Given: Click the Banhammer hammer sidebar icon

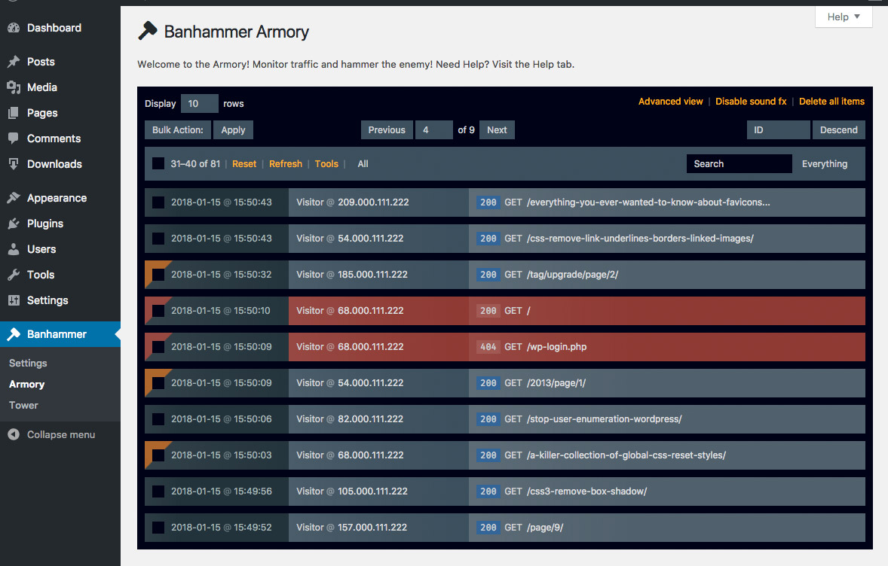Looking at the screenshot, I should (x=14, y=334).
